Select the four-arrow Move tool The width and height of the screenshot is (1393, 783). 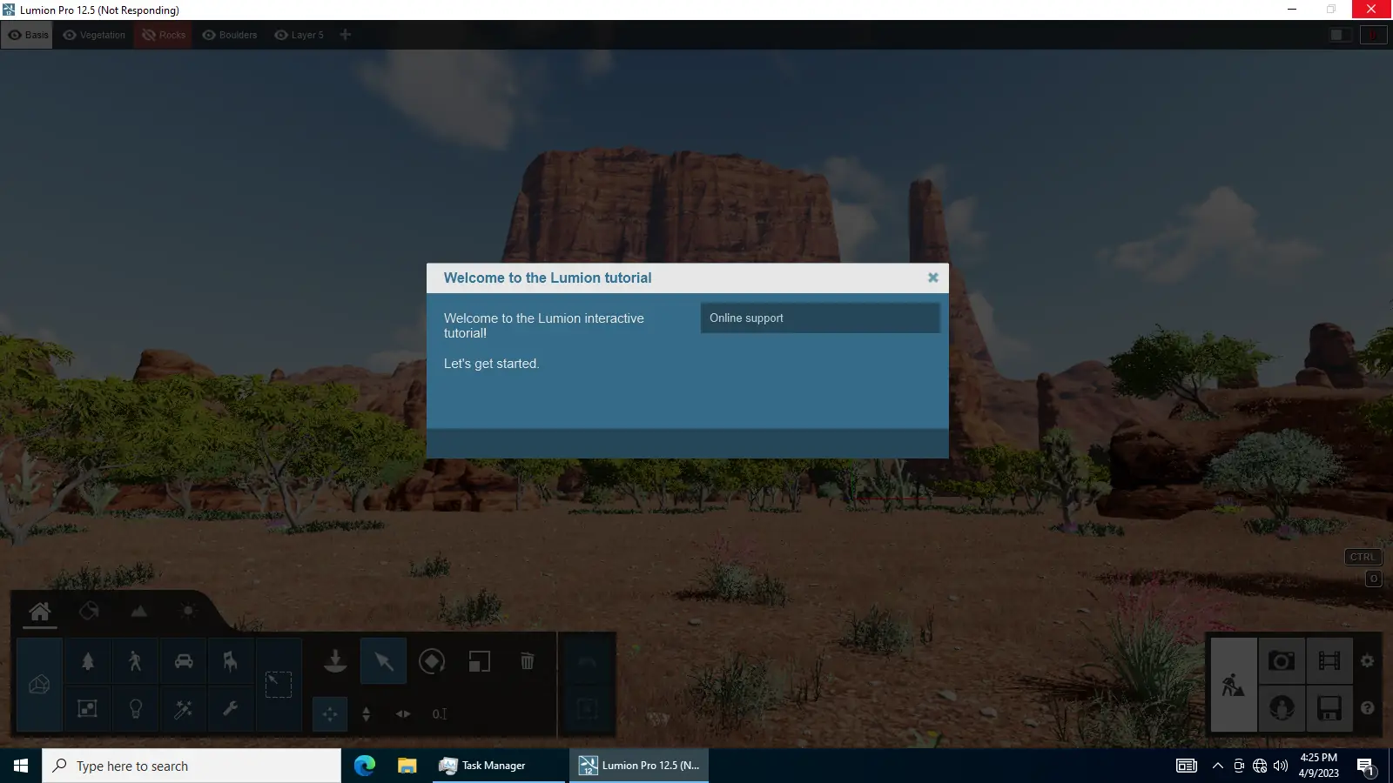coord(330,713)
